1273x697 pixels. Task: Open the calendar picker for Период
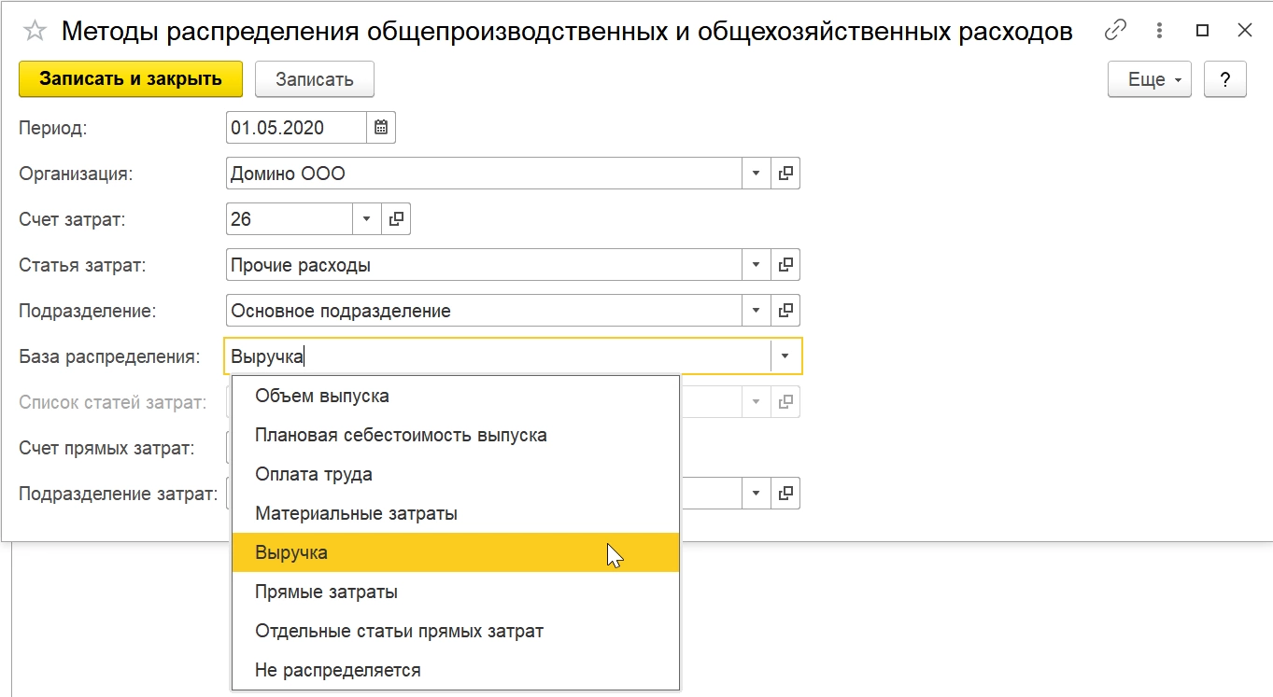coord(381,128)
